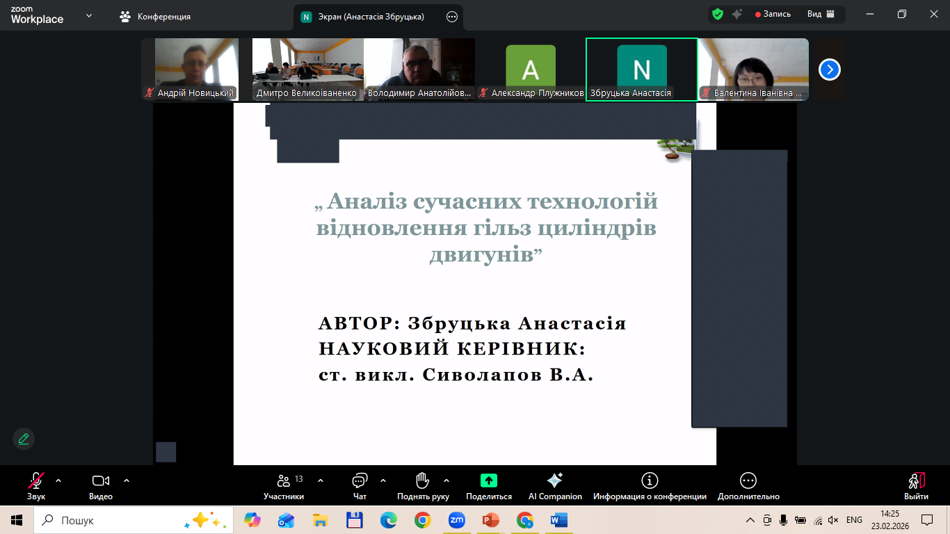Show next participants with blue arrow

[830, 70]
